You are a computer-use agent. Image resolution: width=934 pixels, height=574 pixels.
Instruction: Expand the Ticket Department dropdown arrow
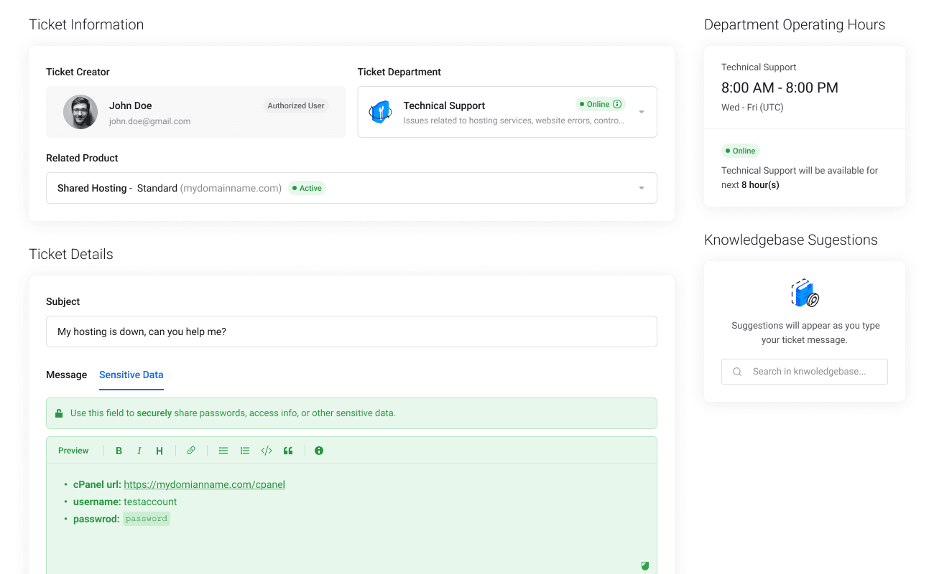tap(642, 112)
